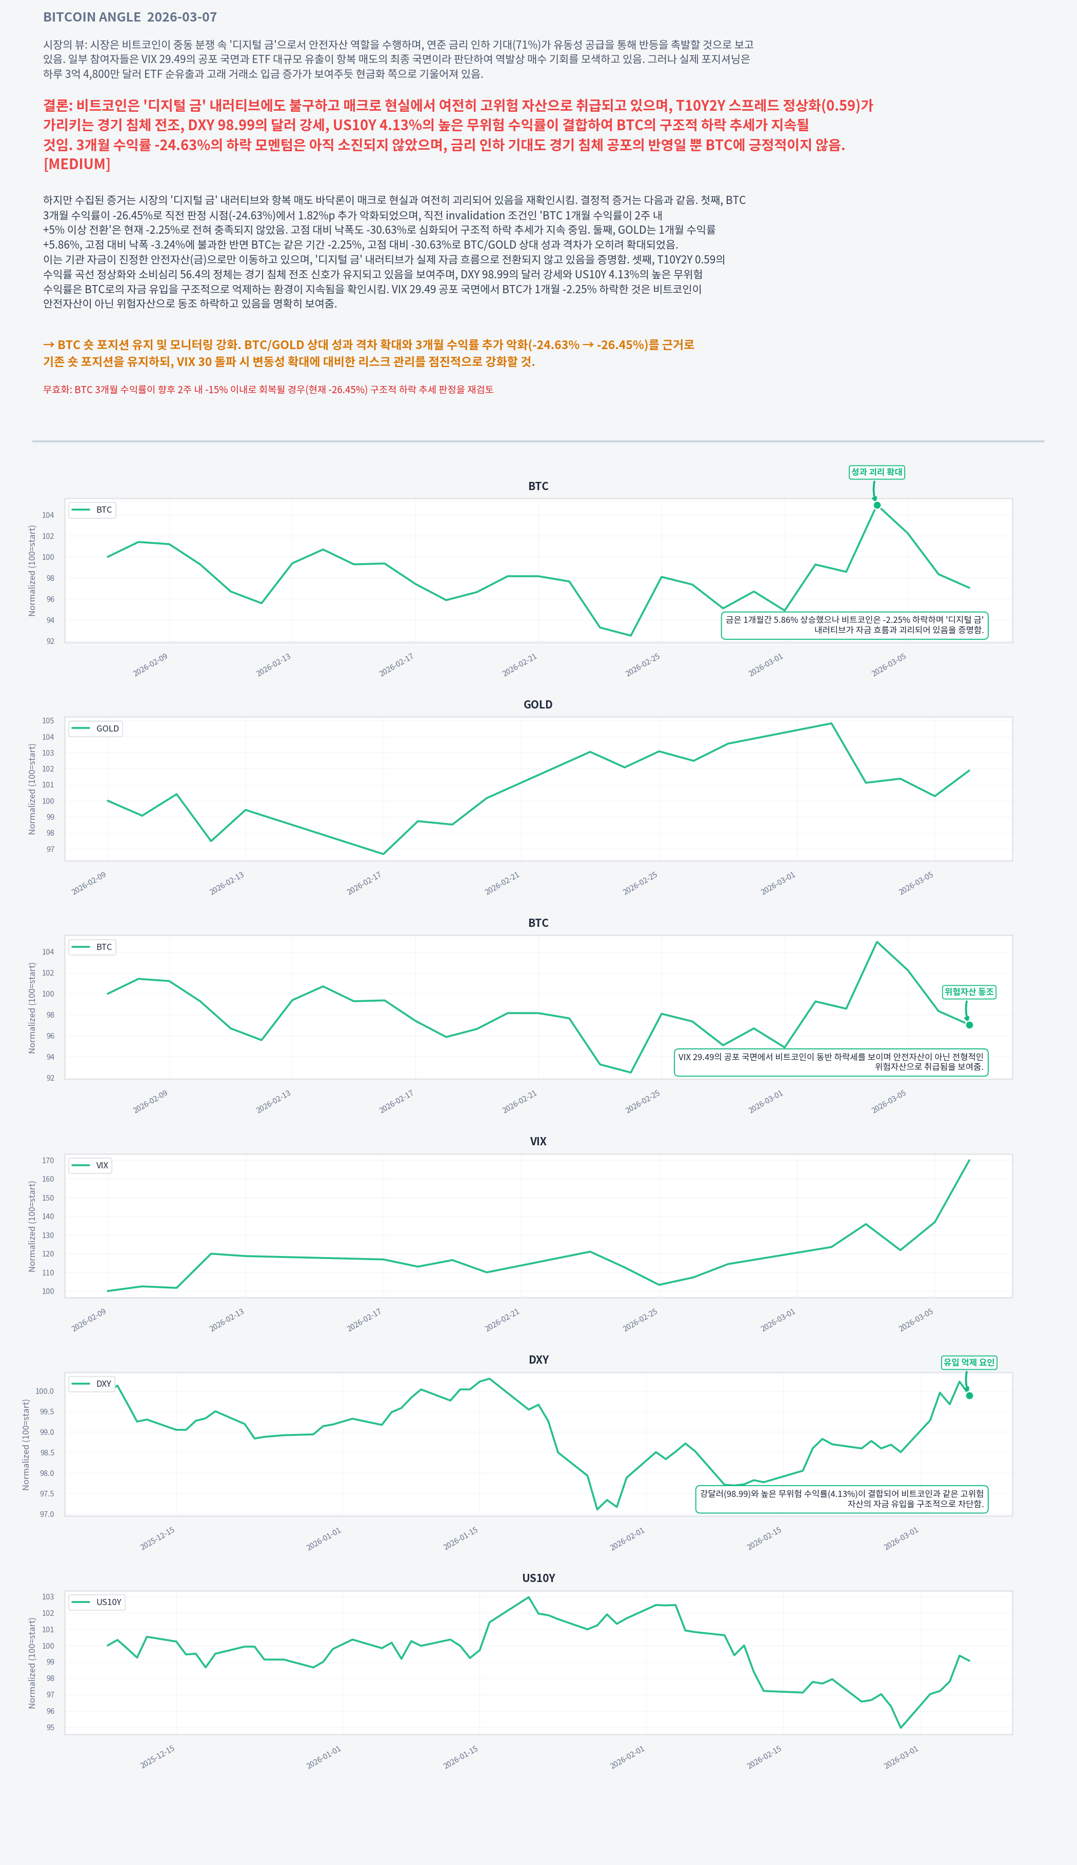The image size is (1077, 1865).
Task: Click the '성과 괴리 확대' annotation label
Action: pos(876,472)
